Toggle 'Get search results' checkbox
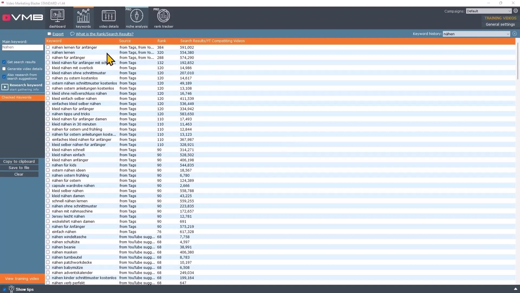The image size is (520, 293). pos(4,62)
